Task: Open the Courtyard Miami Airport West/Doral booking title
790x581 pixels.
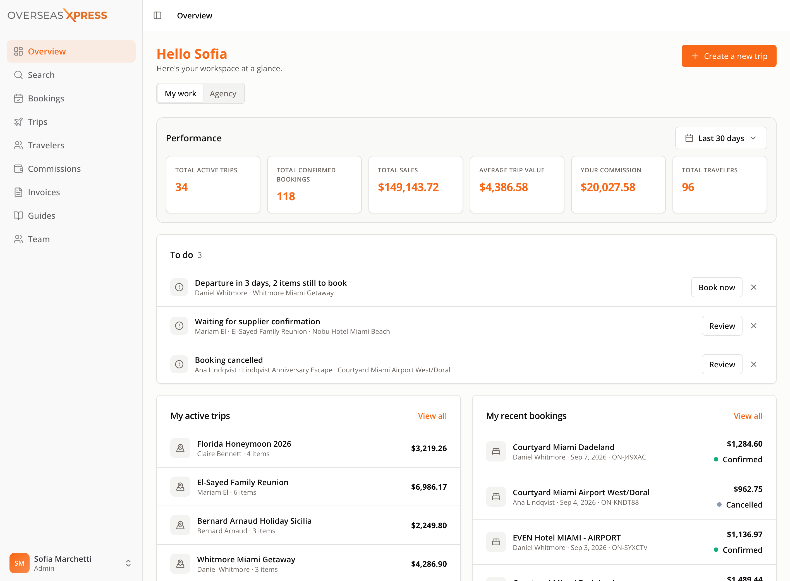Action: pyautogui.click(x=581, y=492)
